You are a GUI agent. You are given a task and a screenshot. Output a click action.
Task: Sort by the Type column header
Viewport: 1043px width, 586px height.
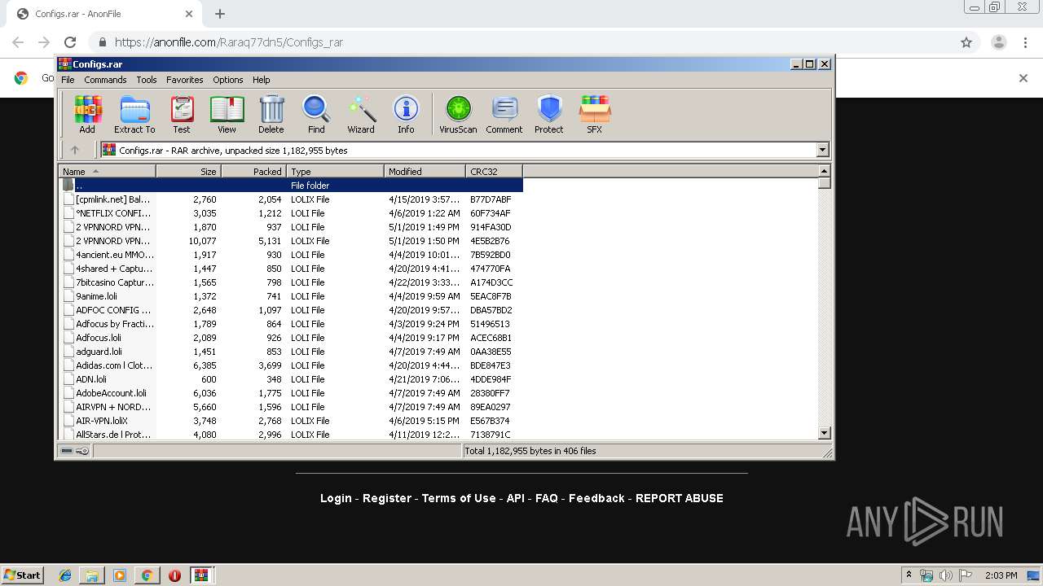335,171
